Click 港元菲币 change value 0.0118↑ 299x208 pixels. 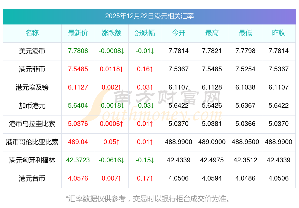112,69
